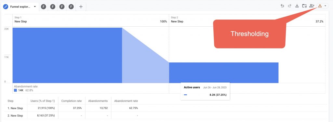Click the thresholding warning triangle icon
The image size is (333, 122).
[320, 6]
